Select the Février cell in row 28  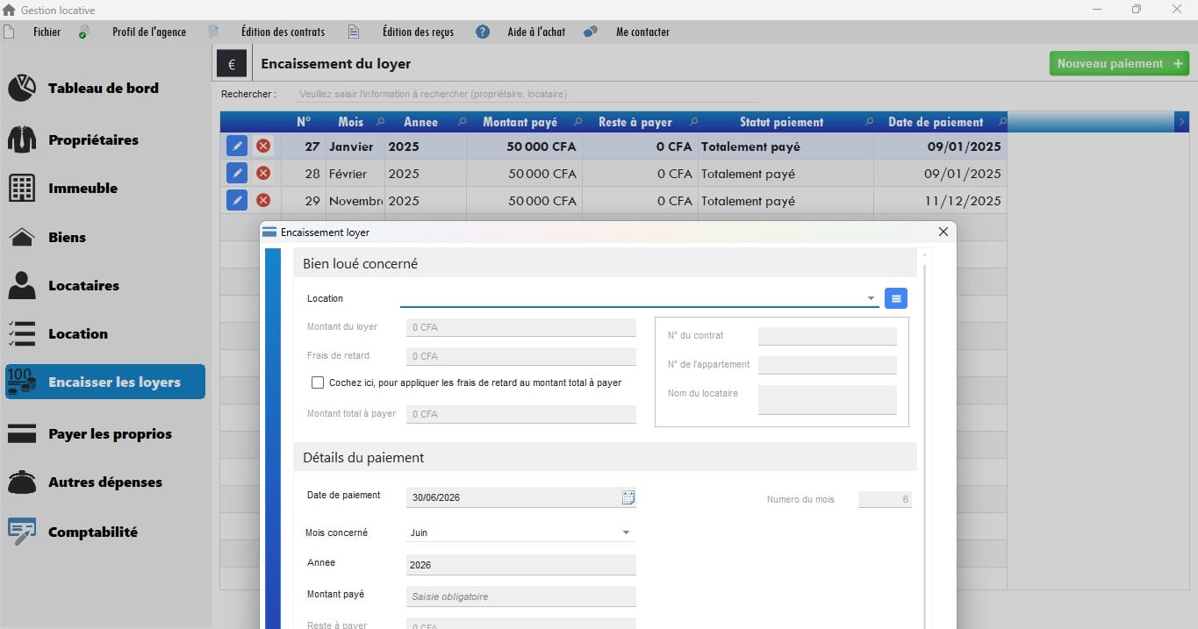pos(355,174)
